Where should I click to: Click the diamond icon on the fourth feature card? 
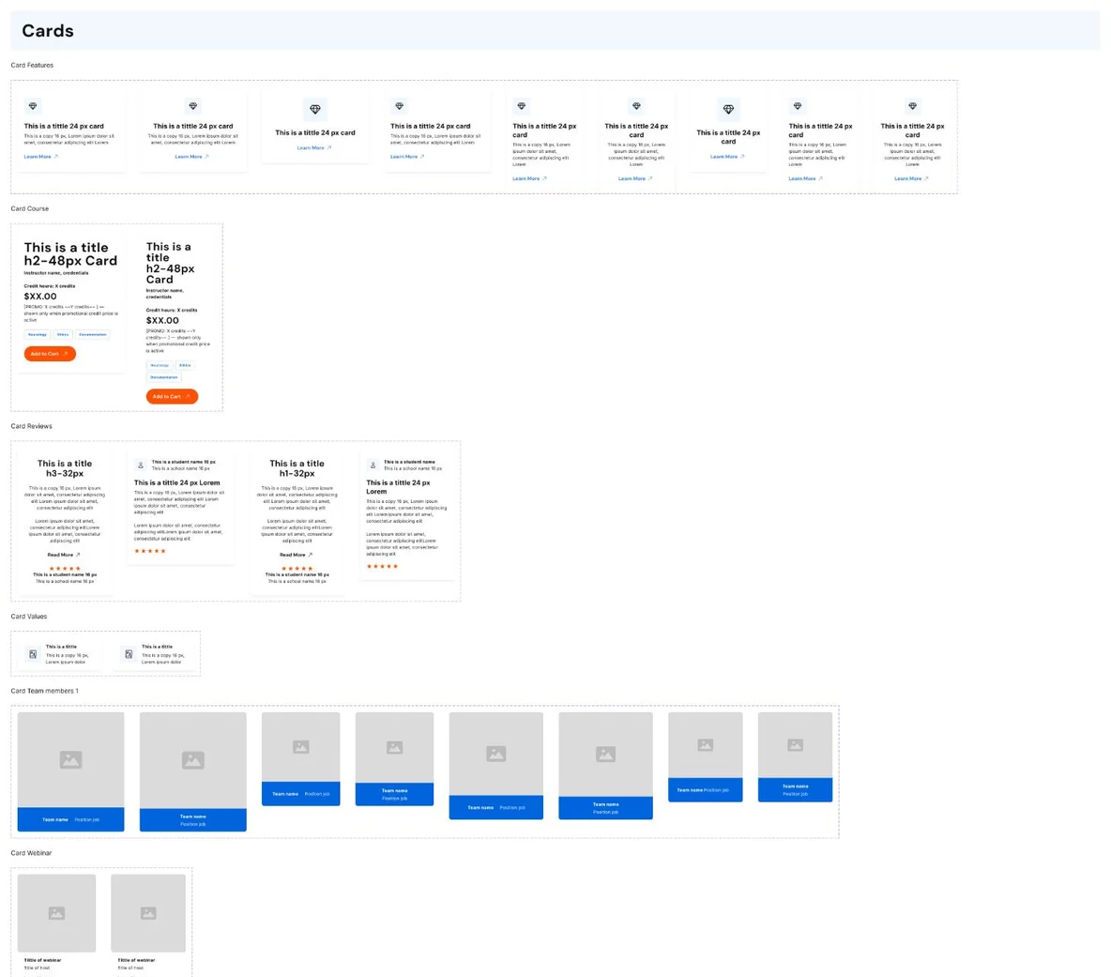click(x=400, y=106)
